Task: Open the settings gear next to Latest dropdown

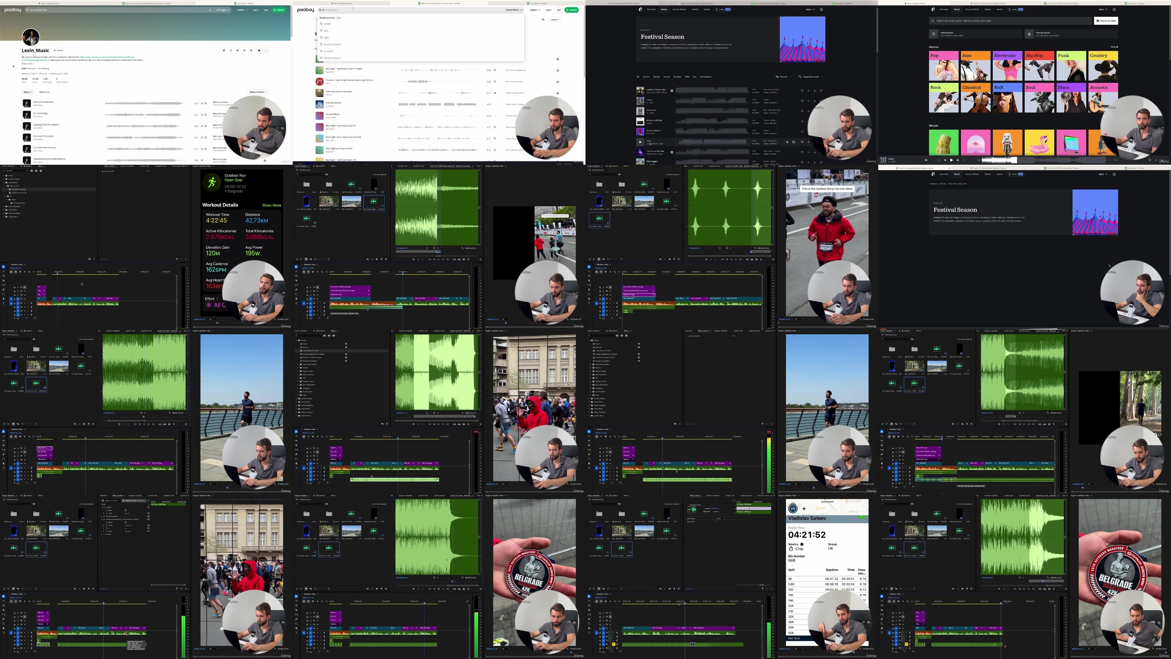Action: point(543,19)
